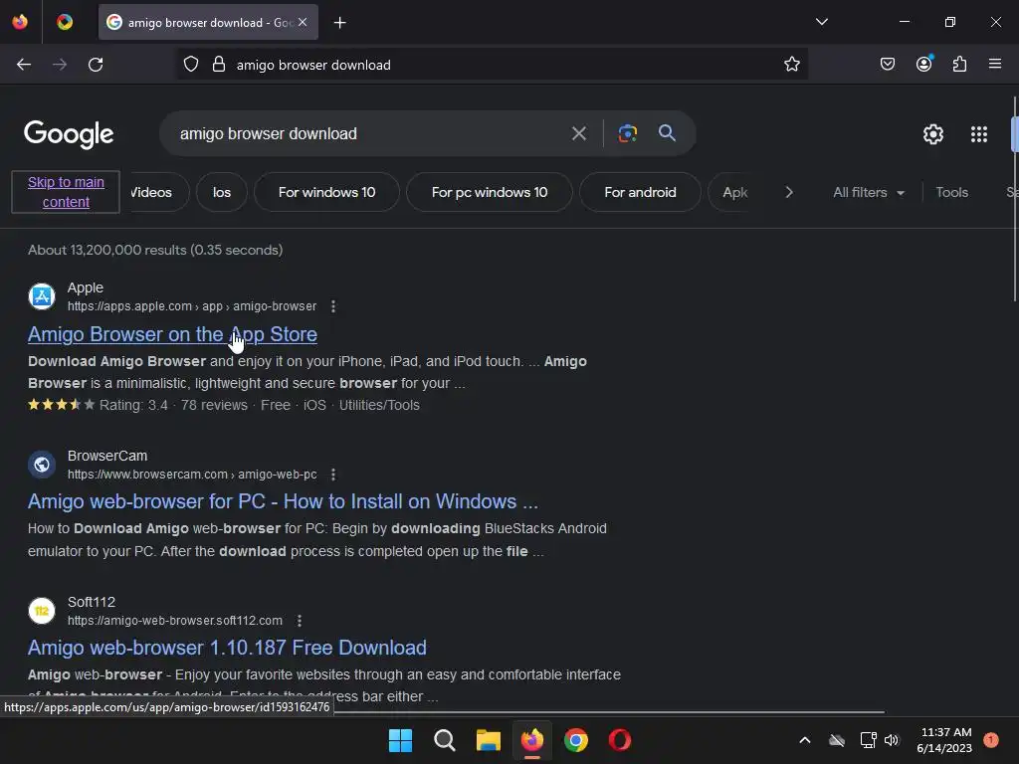Viewport: 1019px width, 764px height.
Task: Click the Firefox address bar text
Action: [x=313, y=65]
